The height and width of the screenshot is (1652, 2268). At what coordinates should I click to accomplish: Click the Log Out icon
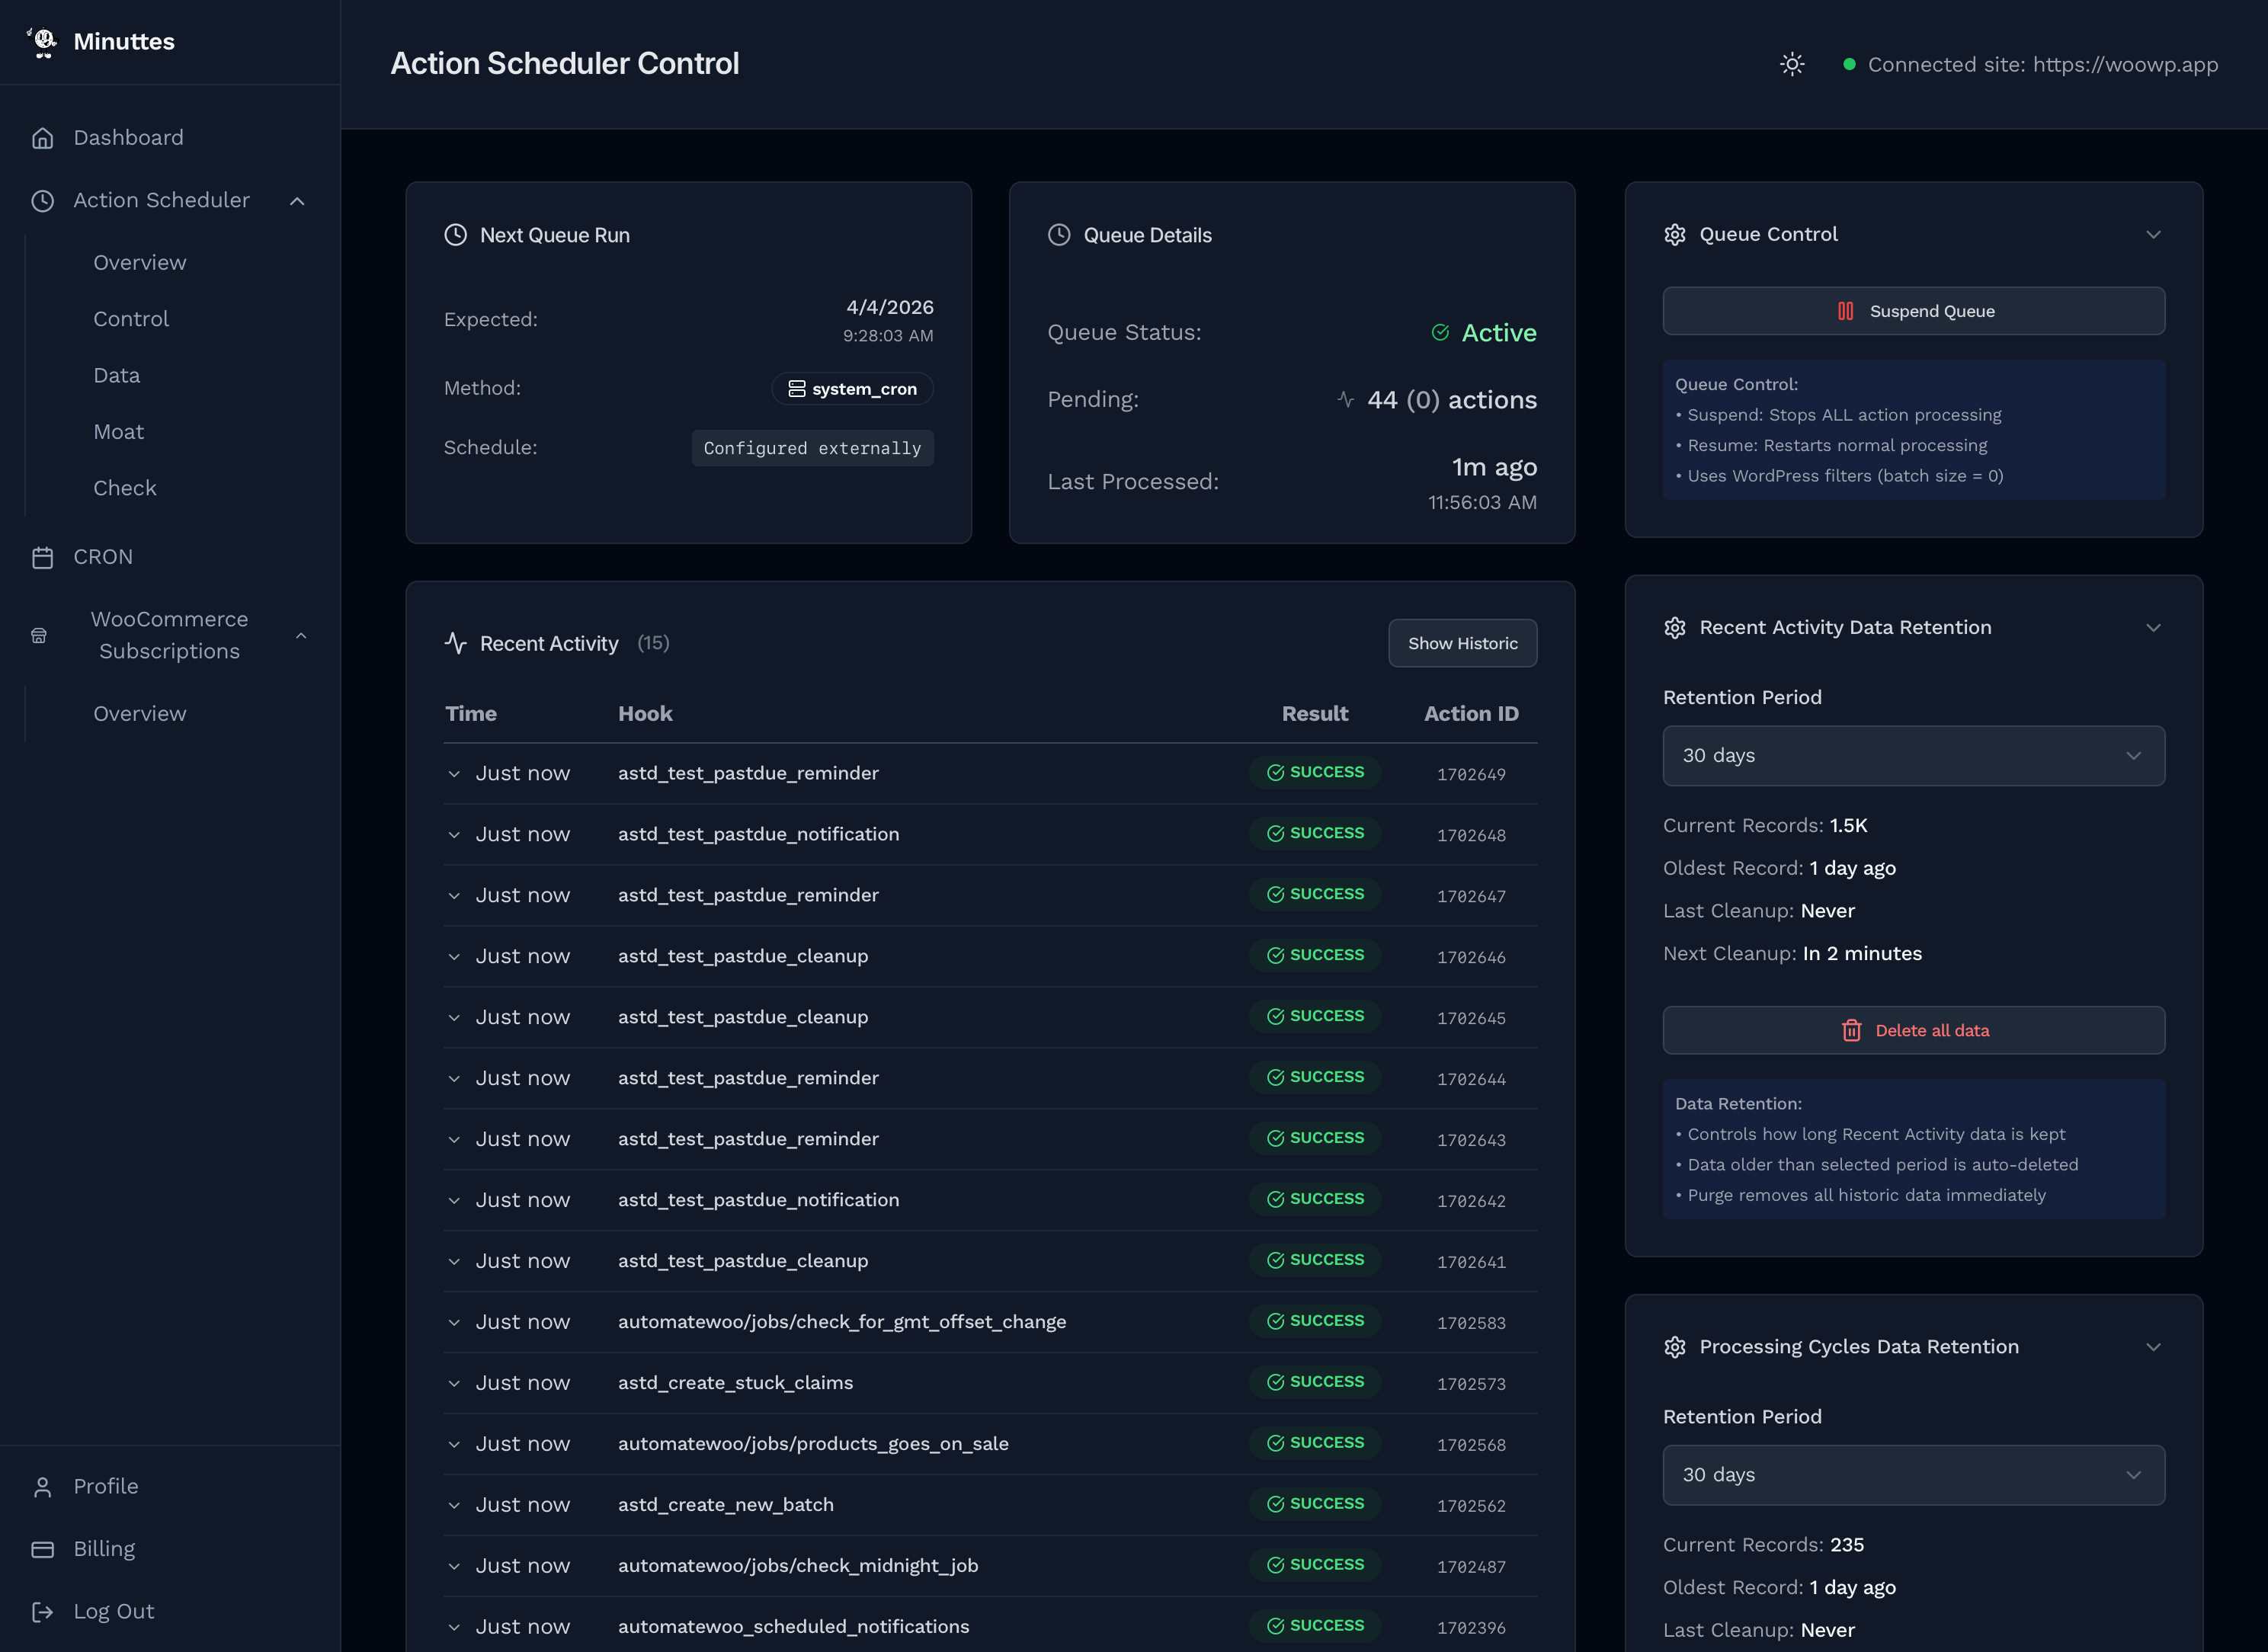coord(42,1610)
